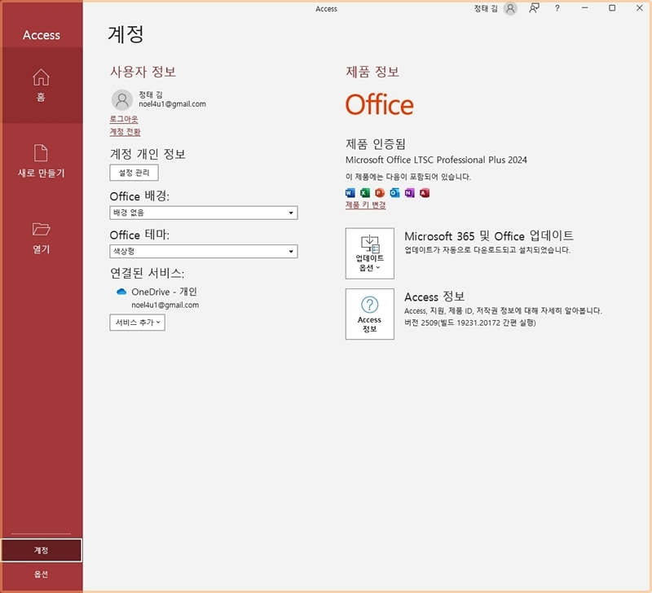Open the 홈 (Home) page in sidebar

(x=41, y=85)
